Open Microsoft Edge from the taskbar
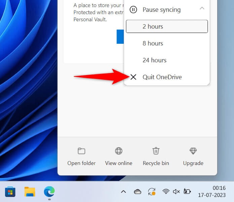 pyautogui.click(x=49, y=192)
